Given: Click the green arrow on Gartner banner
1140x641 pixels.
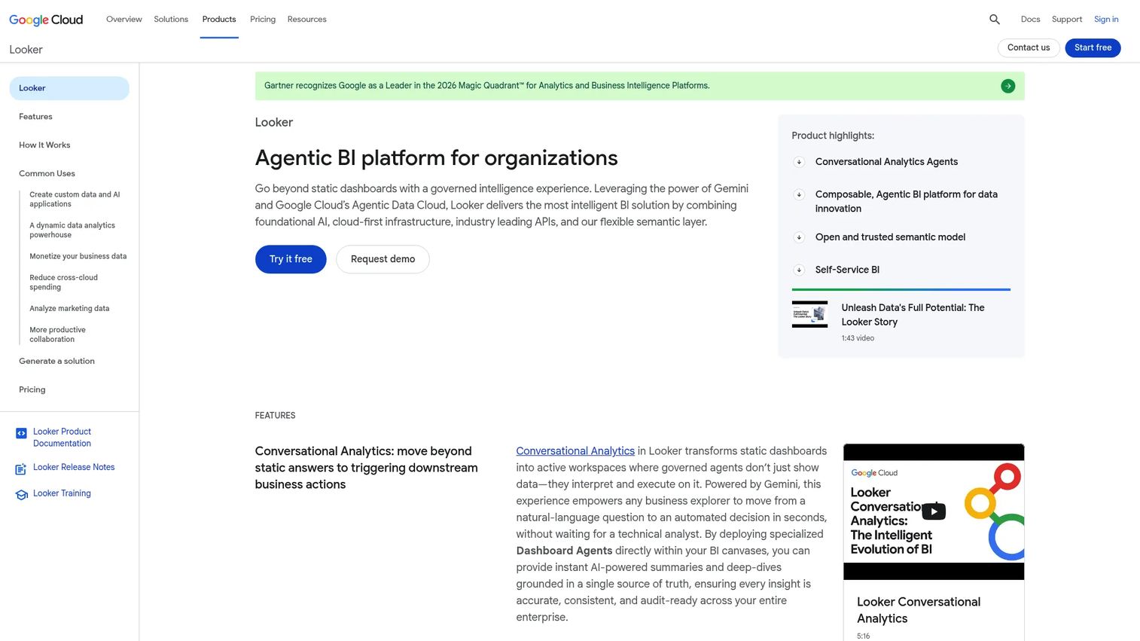Looking at the screenshot, I should (1007, 86).
